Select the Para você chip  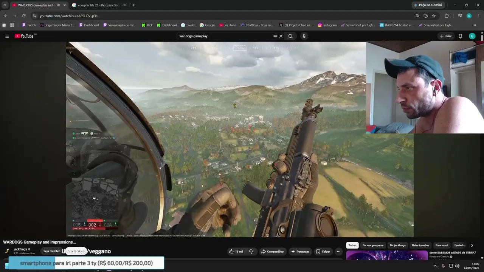click(x=442, y=246)
